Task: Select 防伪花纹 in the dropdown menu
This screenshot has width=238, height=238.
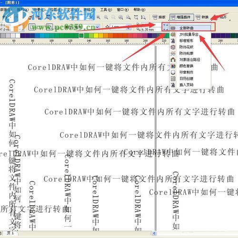Action: pyautogui.click(x=190, y=47)
